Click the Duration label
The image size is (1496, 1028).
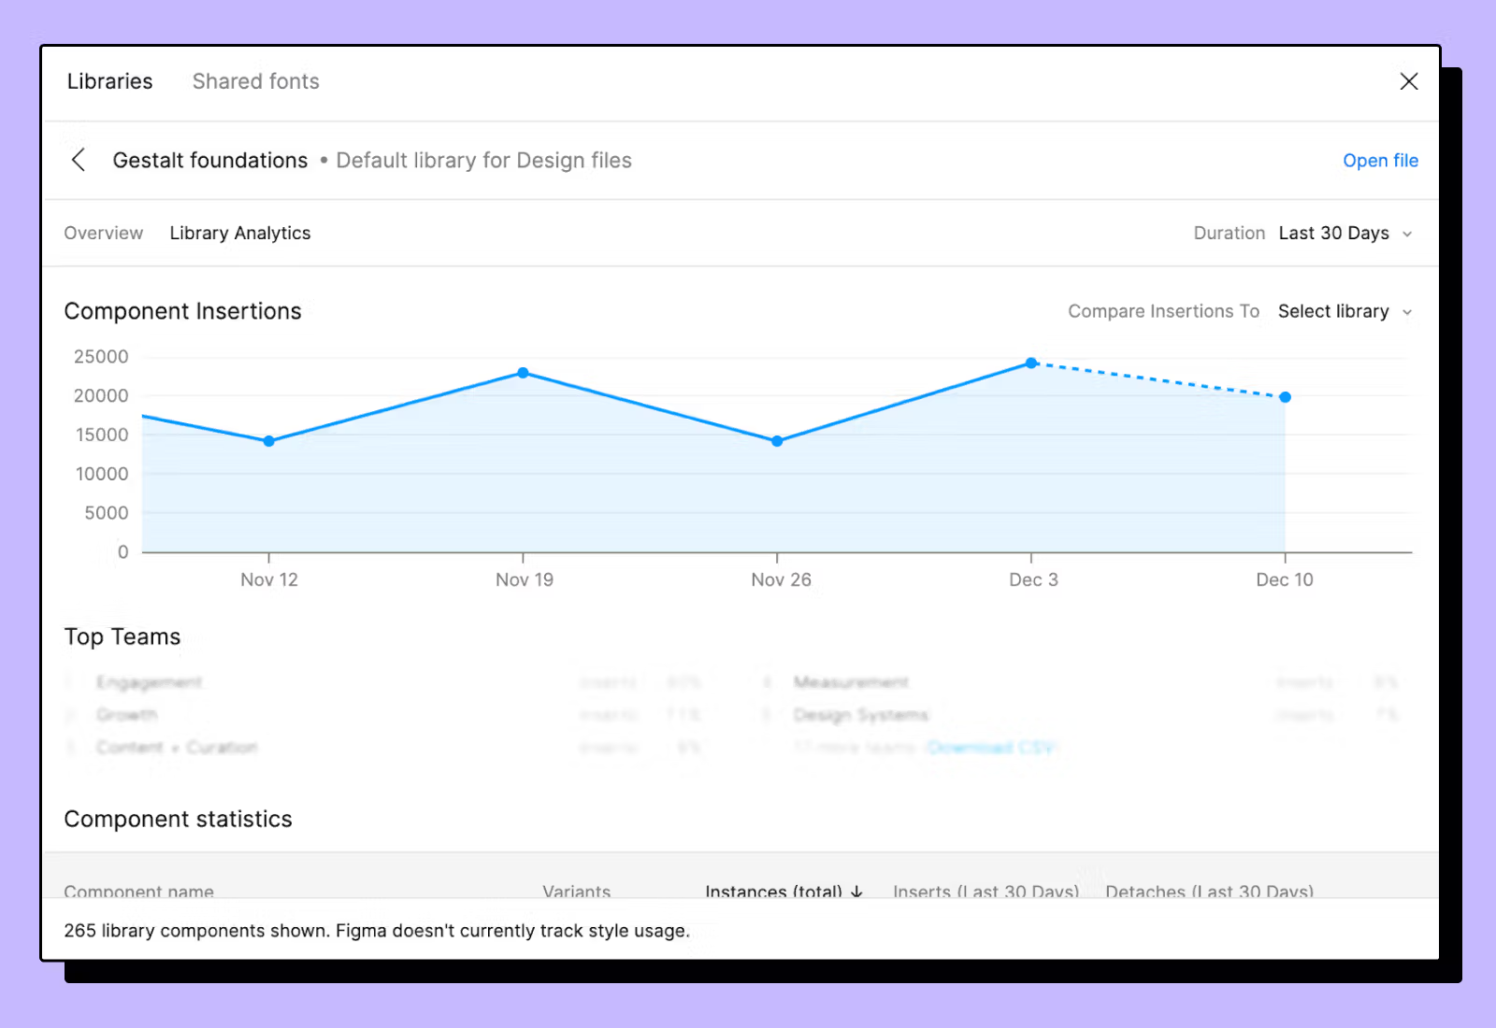1229,233
